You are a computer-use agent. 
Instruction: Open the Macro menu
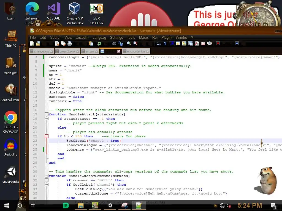(x=144, y=37)
